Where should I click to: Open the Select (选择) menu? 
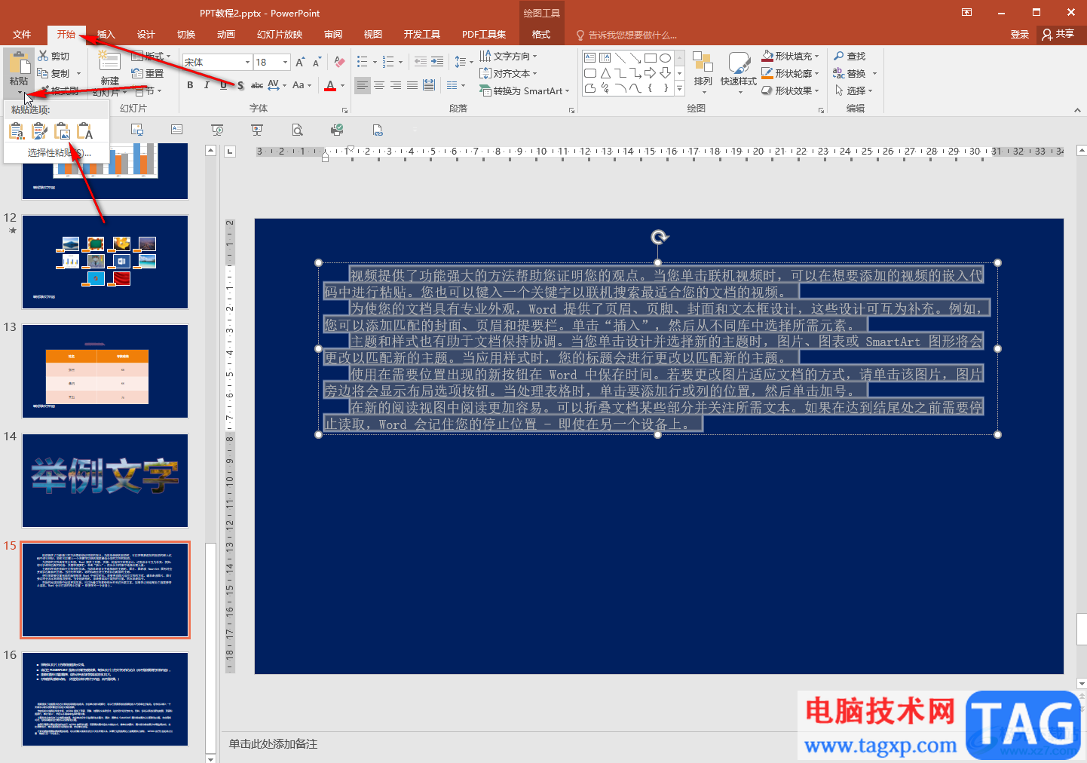pyautogui.click(x=853, y=90)
